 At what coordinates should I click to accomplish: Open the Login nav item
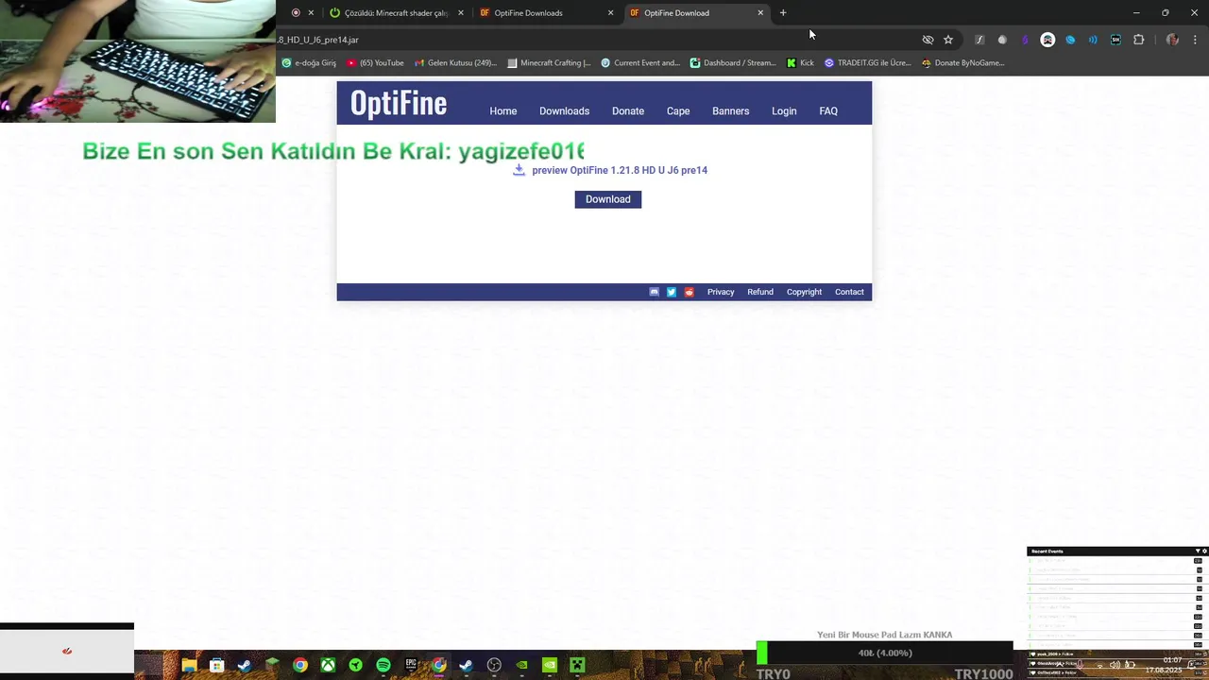784,111
